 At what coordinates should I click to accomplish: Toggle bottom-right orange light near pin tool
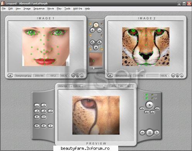pyautogui.click(x=102, y=49)
